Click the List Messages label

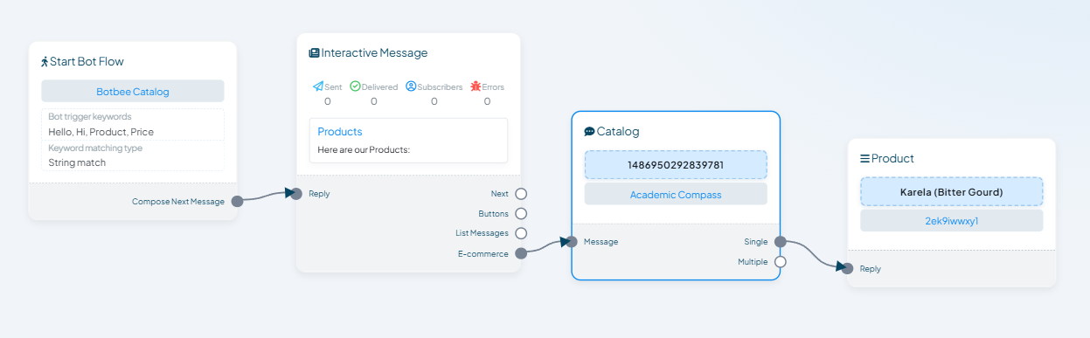(x=482, y=233)
